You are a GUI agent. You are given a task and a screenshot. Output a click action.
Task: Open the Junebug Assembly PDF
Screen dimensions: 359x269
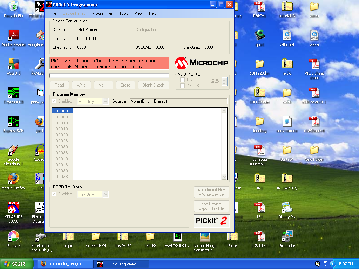pos(260,155)
